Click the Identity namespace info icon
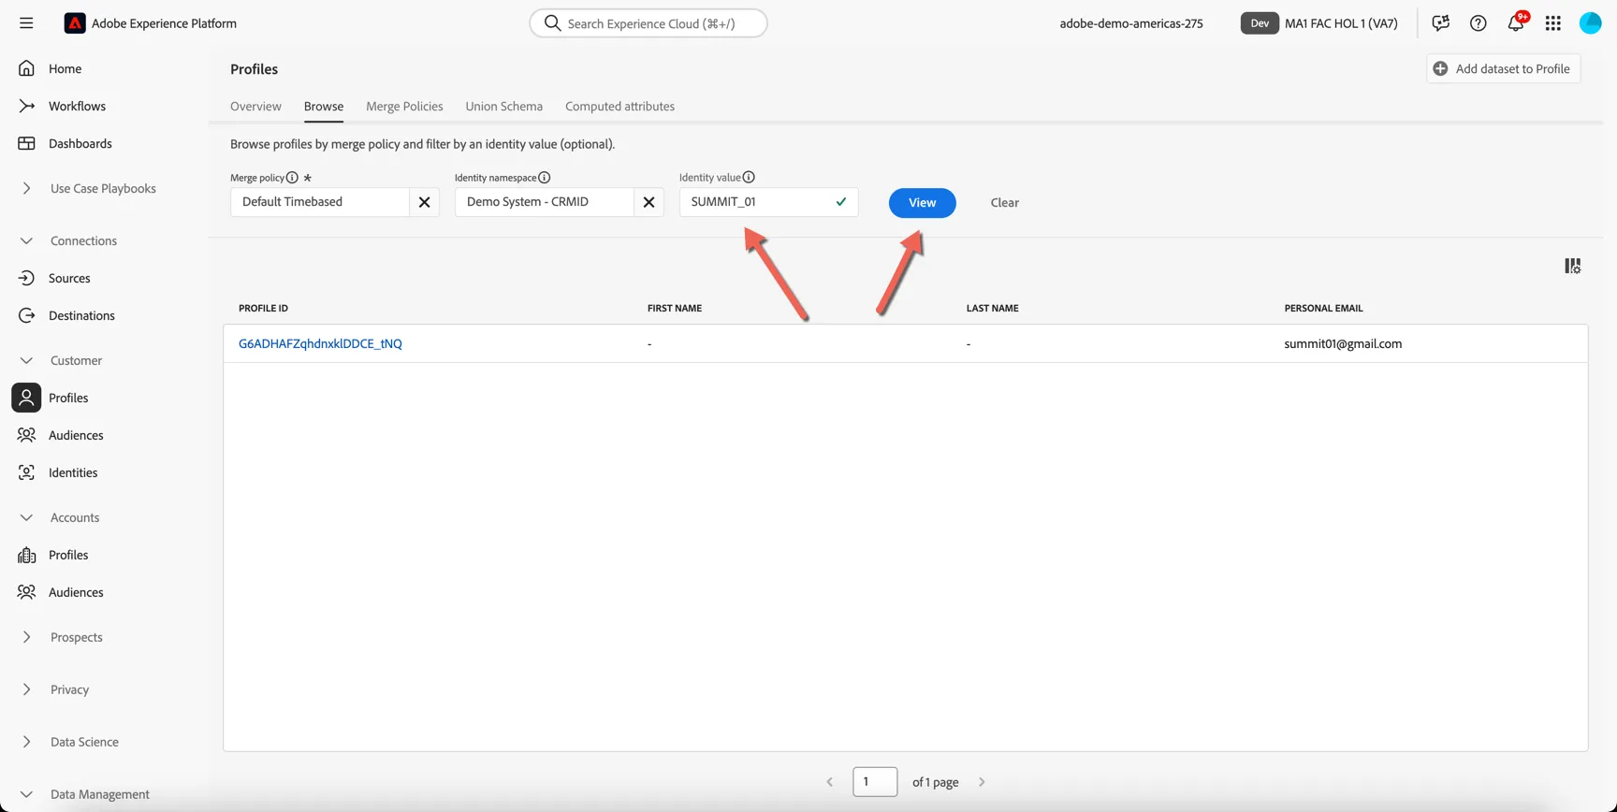The width and height of the screenshot is (1617, 812). click(545, 178)
